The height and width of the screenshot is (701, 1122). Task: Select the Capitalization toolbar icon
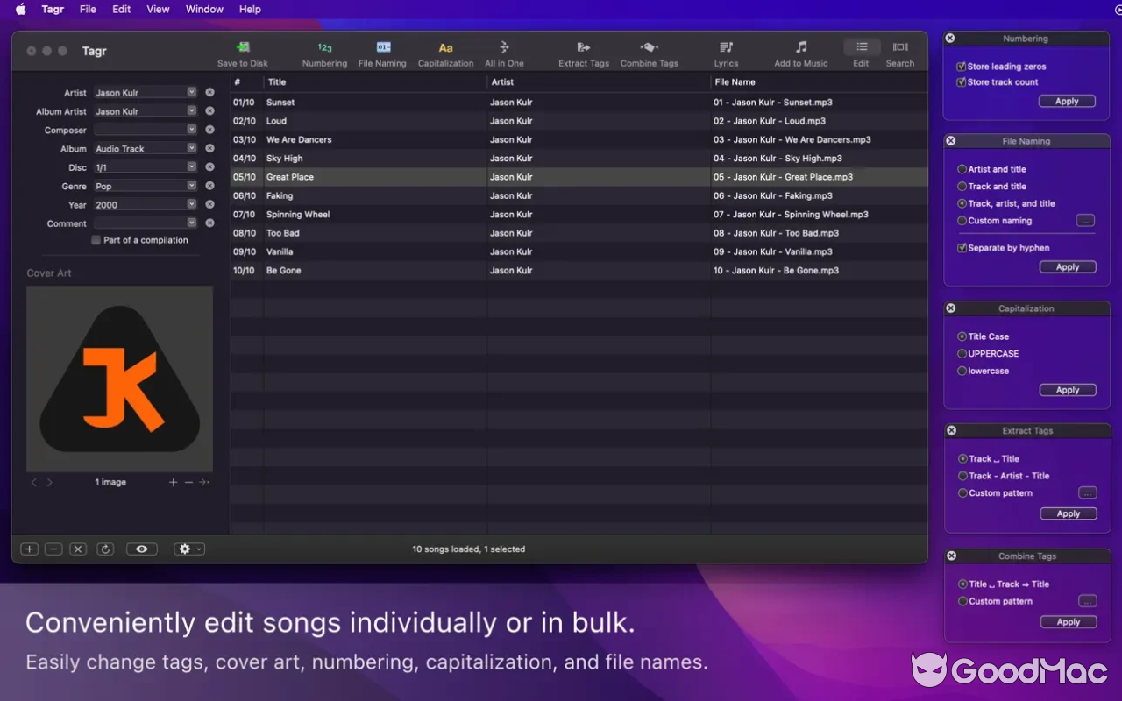(x=445, y=47)
